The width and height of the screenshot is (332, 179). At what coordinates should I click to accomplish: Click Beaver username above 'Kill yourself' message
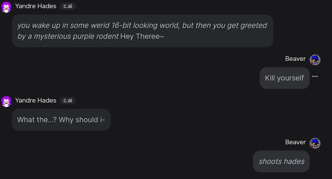coord(295,59)
